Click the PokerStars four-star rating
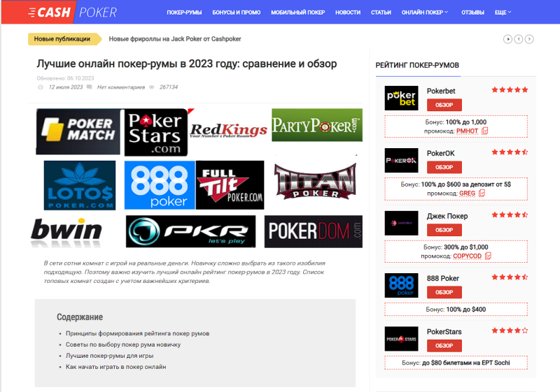This screenshot has height=392, width=560. (510, 331)
